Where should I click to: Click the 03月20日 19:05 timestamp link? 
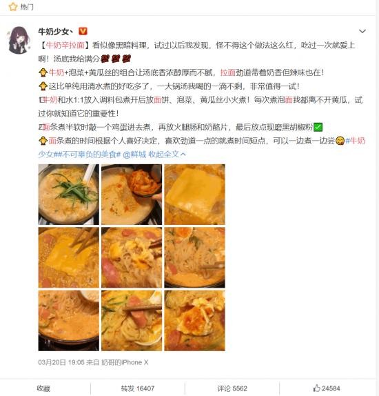[x=61, y=362]
